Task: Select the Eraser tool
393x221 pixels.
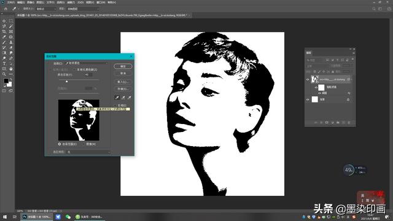Action: [x=11, y=48]
